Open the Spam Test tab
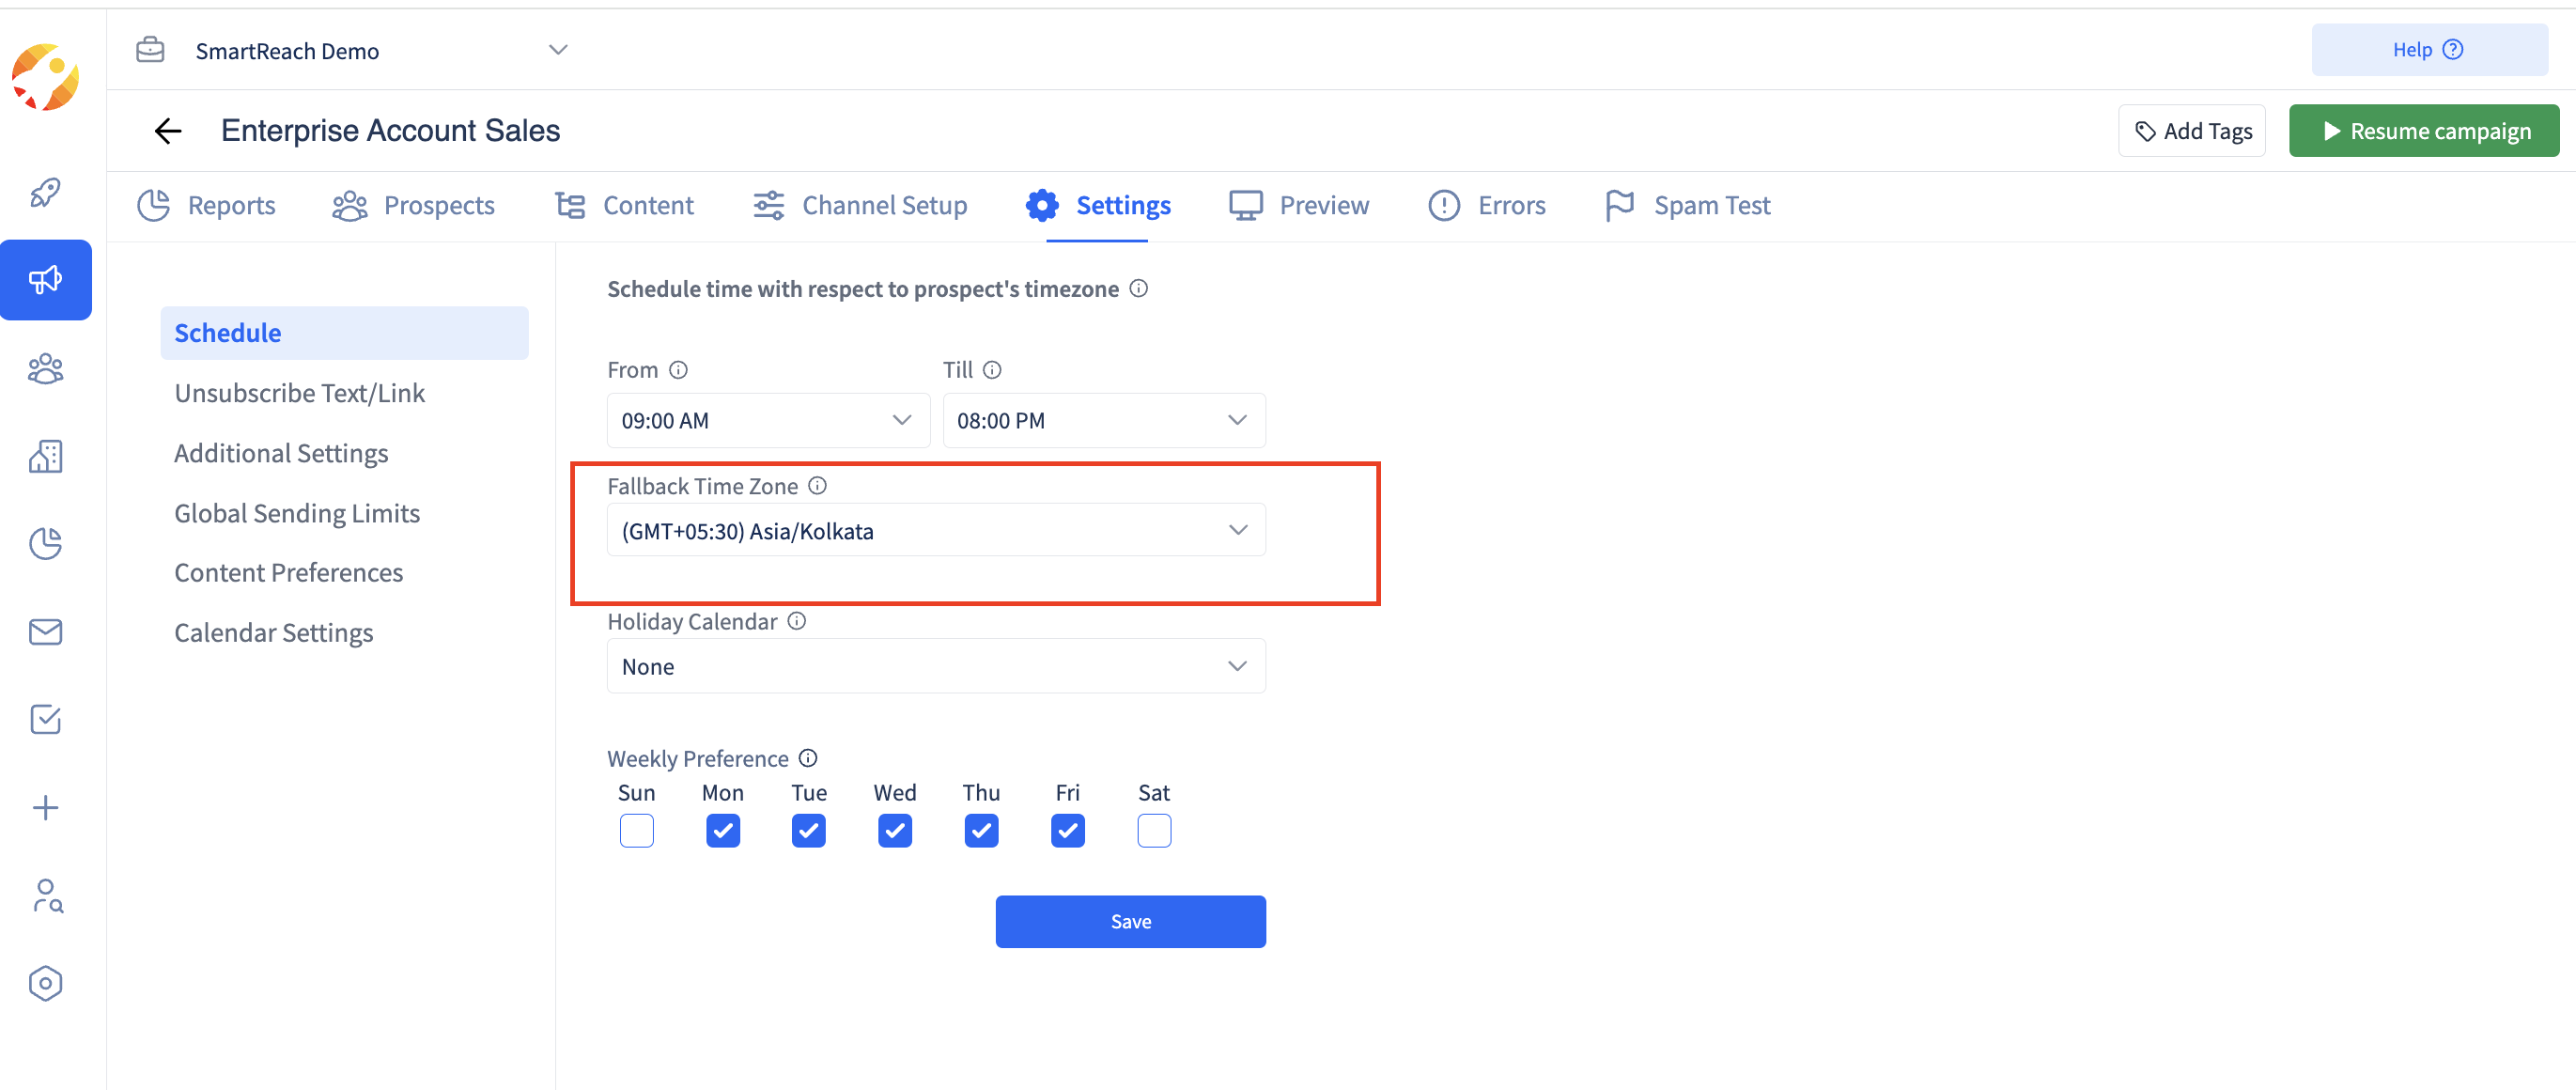The image size is (2576, 1090). [x=1687, y=206]
